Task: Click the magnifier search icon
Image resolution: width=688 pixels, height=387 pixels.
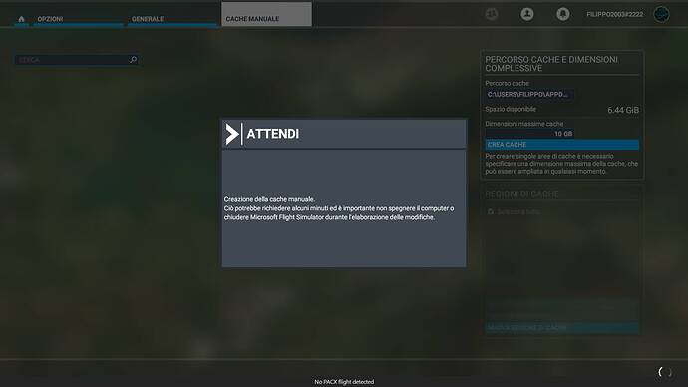Action: tap(133, 60)
